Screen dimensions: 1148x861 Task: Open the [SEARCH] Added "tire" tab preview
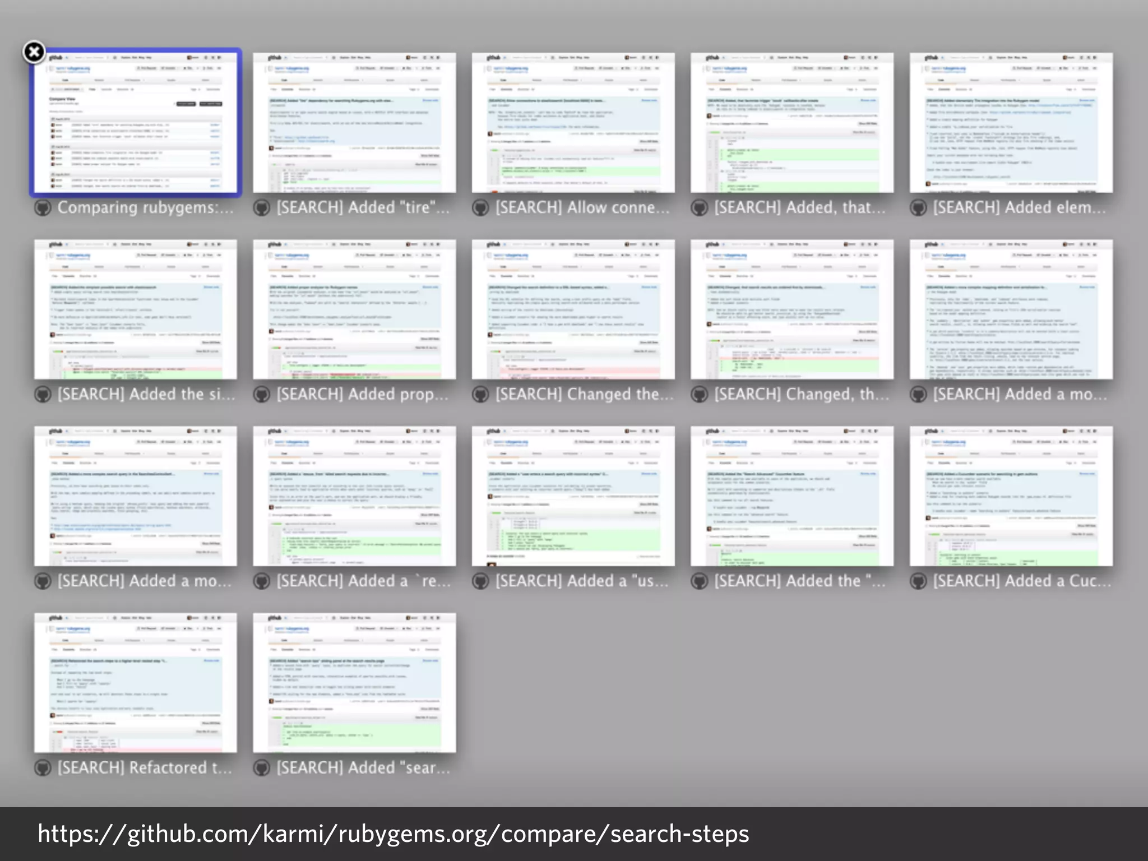click(354, 123)
